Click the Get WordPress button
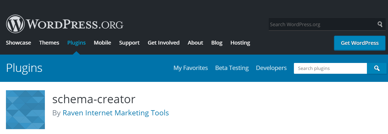The width and height of the screenshot is (388, 134). click(x=360, y=43)
